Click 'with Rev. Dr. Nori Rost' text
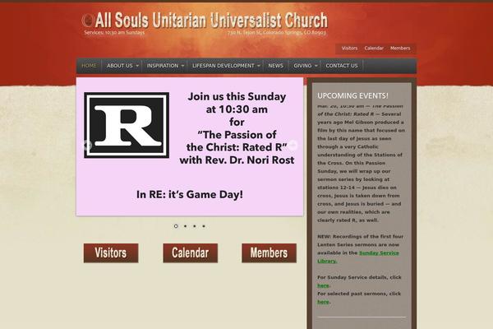Image resolution: width=493 pixels, height=329 pixels. (237, 160)
